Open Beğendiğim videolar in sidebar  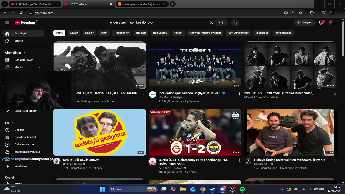coord(23,152)
